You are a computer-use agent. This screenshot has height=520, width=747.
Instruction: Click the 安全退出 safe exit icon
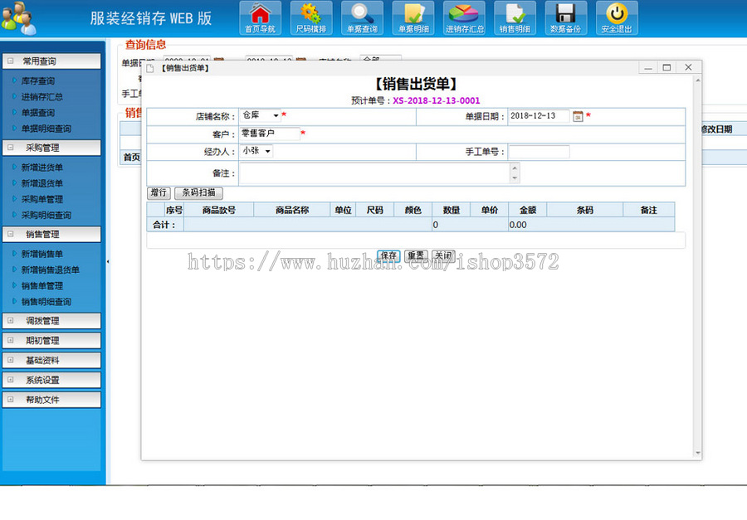coord(616,17)
